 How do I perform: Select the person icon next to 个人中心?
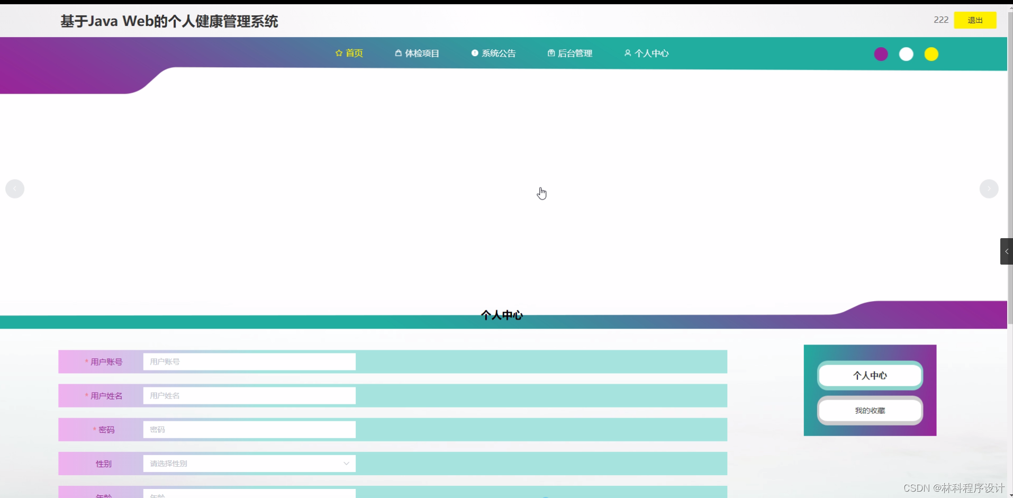click(628, 53)
